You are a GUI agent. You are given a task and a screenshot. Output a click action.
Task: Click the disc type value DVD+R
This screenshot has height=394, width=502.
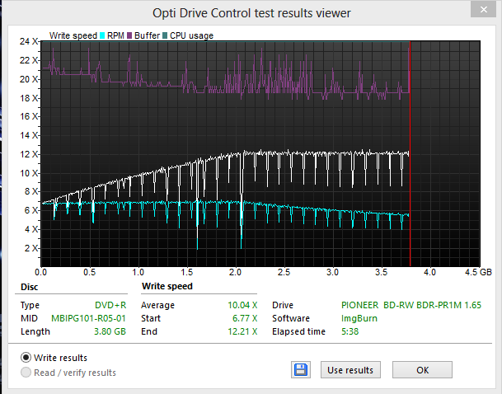(x=110, y=305)
